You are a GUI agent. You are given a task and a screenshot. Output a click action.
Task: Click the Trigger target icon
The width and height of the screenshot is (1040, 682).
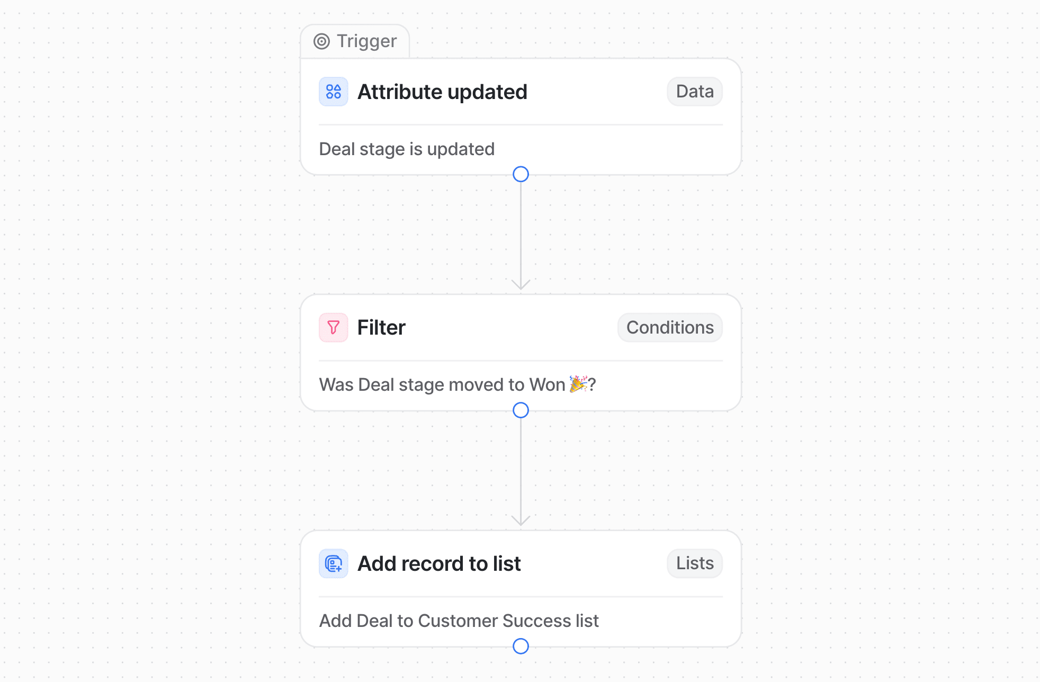(321, 41)
